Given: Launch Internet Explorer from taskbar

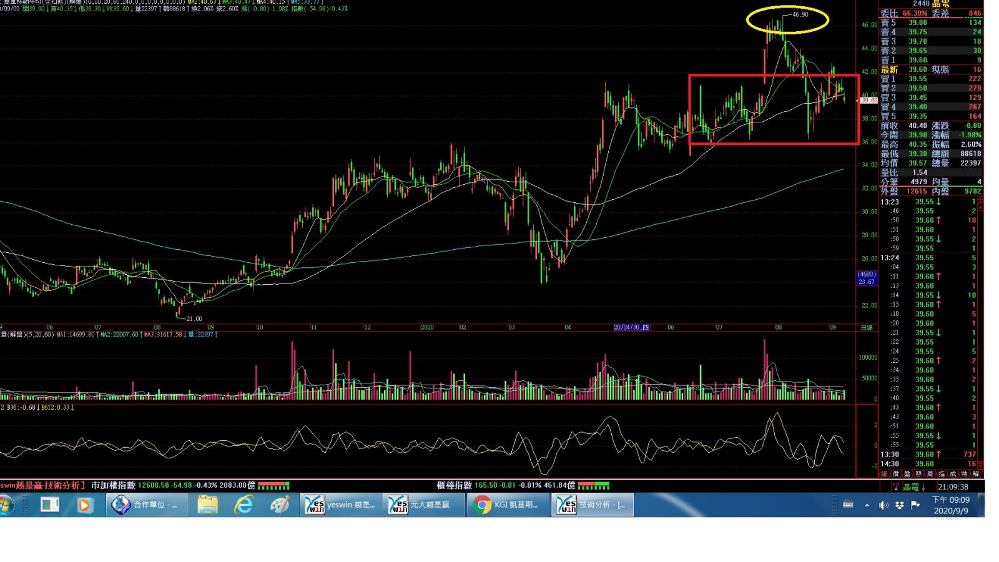Looking at the screenshot, I should [243, 505].
